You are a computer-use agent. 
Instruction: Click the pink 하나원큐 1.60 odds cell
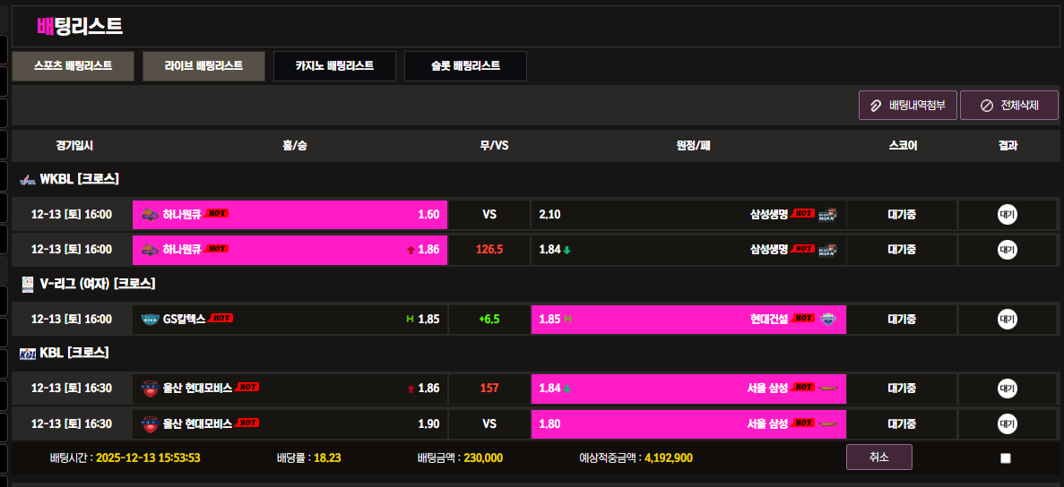pos(290,215)
